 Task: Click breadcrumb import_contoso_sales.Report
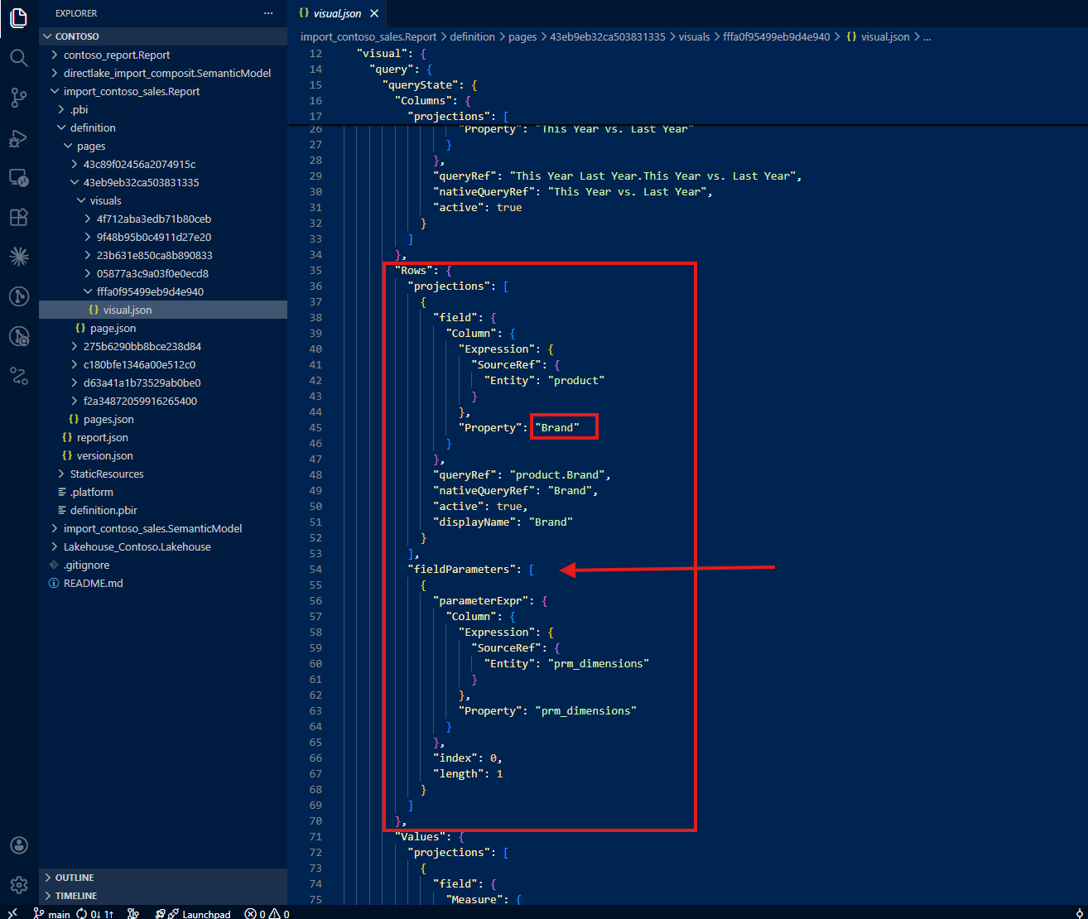pos(368,36)
